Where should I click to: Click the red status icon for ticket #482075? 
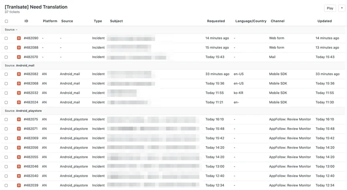19,119
